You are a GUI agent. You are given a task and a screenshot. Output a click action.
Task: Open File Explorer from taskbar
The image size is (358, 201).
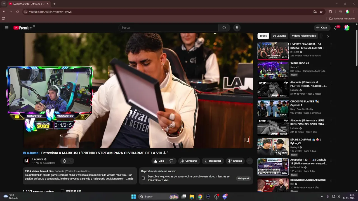click(x=192, y=197)
